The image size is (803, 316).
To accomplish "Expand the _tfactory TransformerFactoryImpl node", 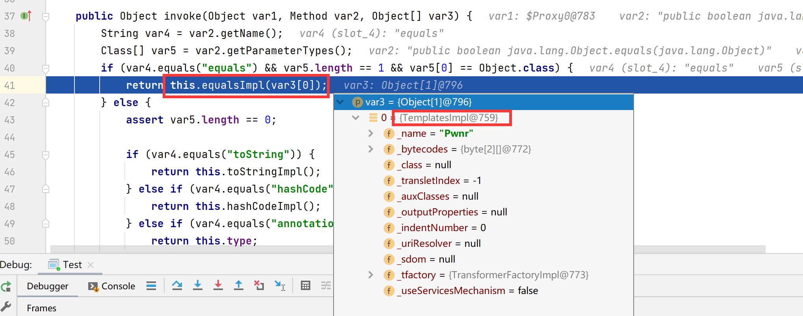I will (x=371, y=275).
